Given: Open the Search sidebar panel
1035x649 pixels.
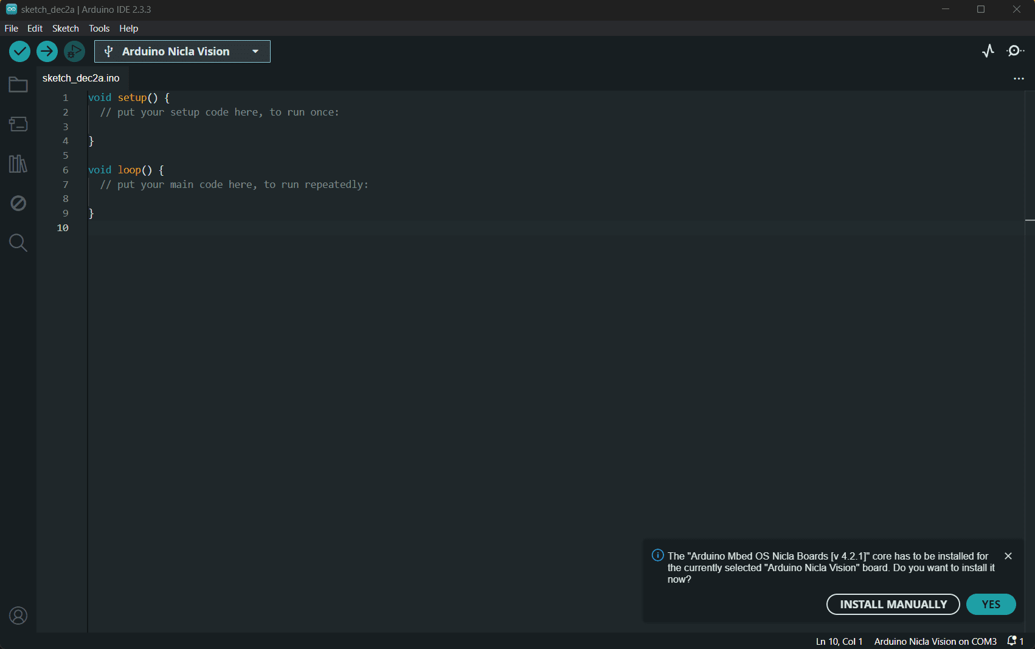Looking at the screenshot, I should point(18,243).
